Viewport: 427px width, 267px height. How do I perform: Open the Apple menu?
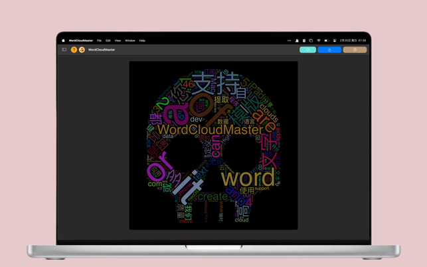(63, 41)
